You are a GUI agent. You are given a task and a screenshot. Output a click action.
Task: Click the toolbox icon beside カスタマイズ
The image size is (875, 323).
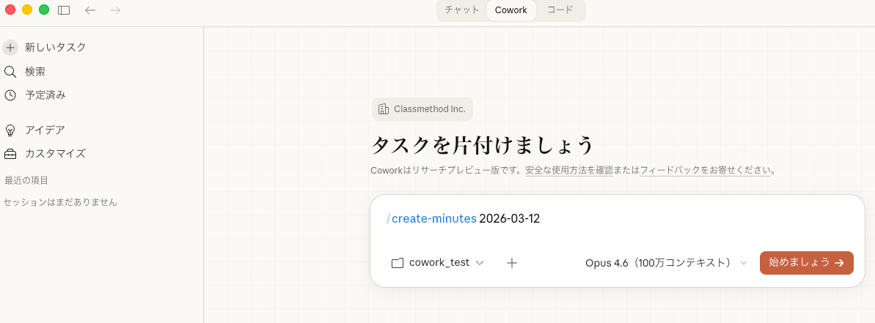[10, 154]
